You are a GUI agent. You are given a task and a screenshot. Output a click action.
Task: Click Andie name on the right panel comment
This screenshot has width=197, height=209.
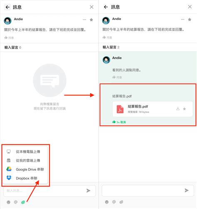[117, 58]
